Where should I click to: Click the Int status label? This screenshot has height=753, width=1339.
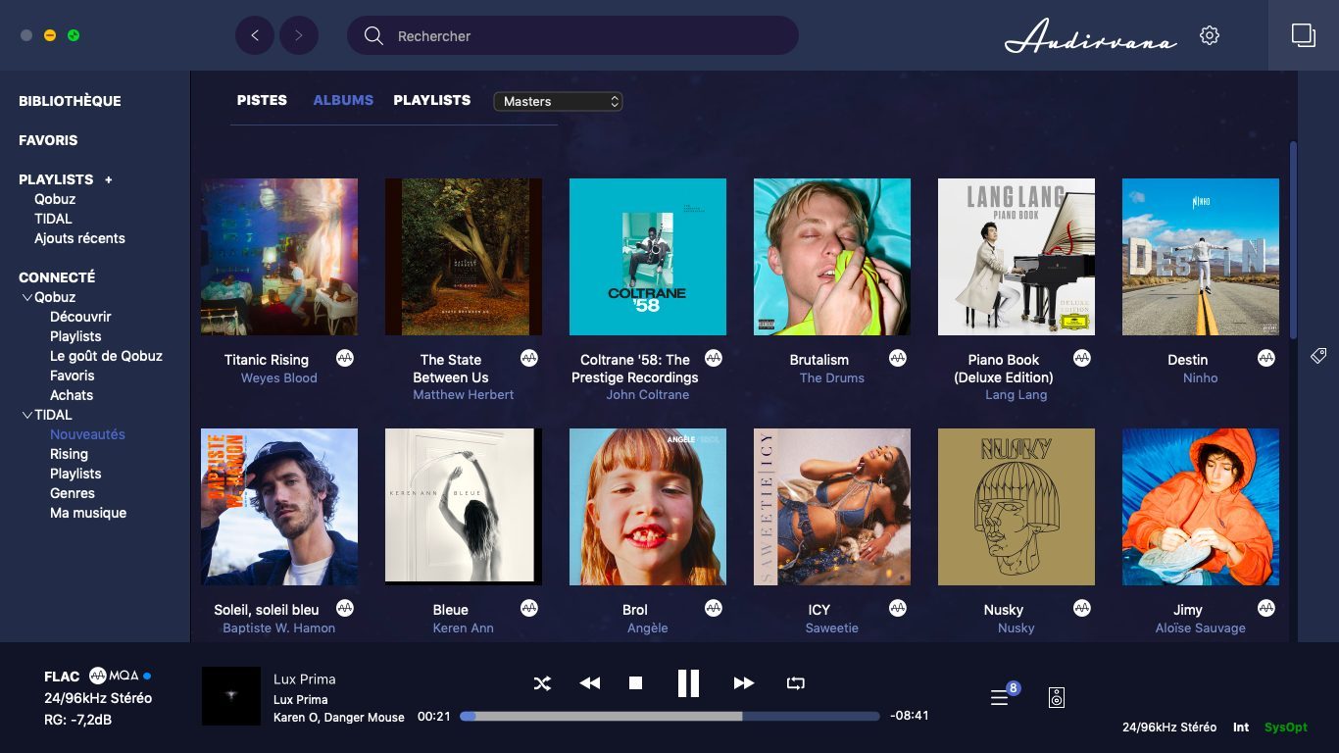coord(1241,728)
